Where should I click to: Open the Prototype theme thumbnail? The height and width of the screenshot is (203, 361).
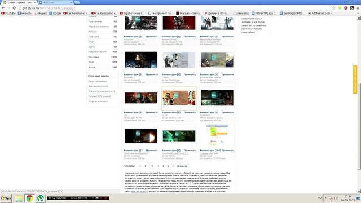pos(141,23)
